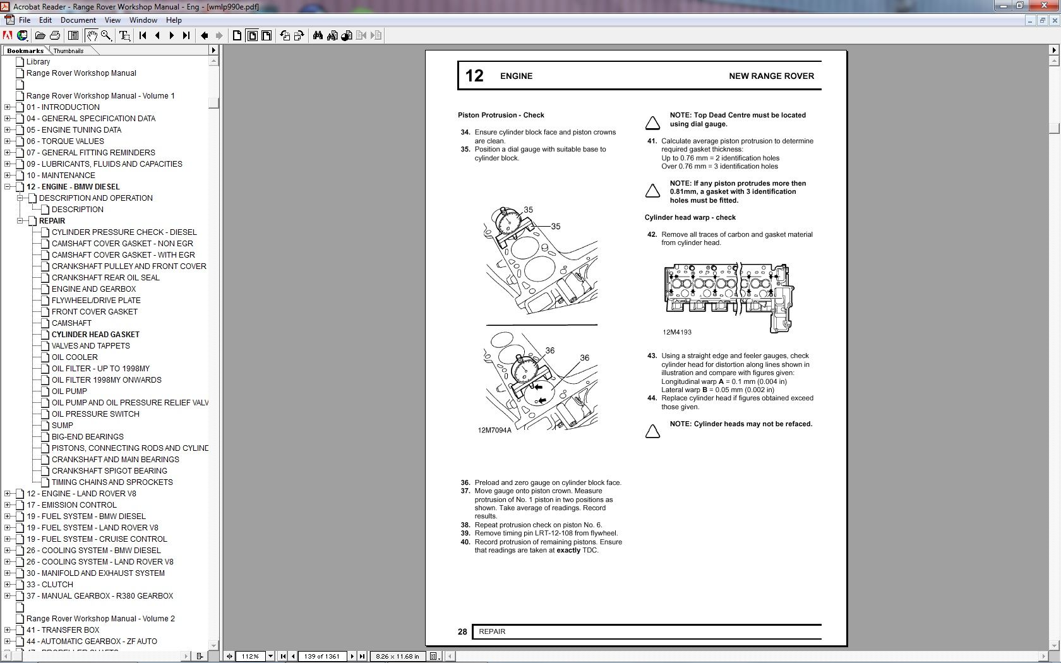Screen dimensions: 1061x663
Task: Collapse DESCRIPTION AND OPERATION bookmark node
Action: 20,198
